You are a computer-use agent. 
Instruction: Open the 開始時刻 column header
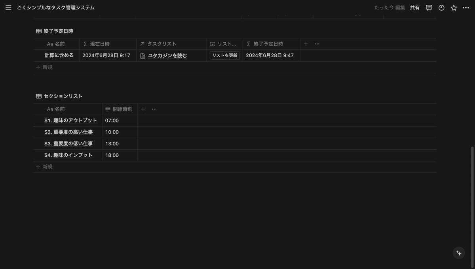[120, 109]
